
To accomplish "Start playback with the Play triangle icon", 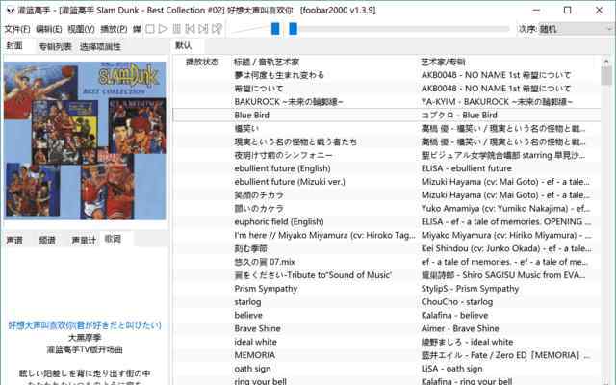I will (x=163, y=29).
